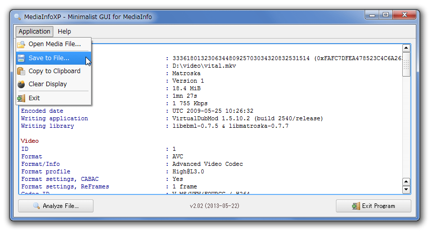Viewport: 431px width, 232px height.
Task: Click the folder icon beside Open Media File
Action: pyautogui.click(x=21, y=44)
